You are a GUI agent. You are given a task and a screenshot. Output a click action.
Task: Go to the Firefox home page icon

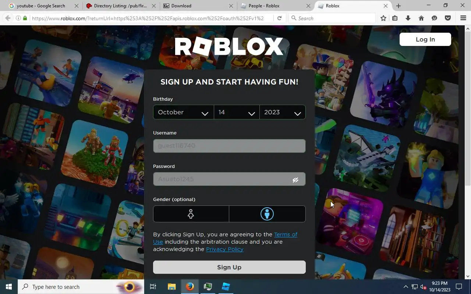tap(421, 18)
